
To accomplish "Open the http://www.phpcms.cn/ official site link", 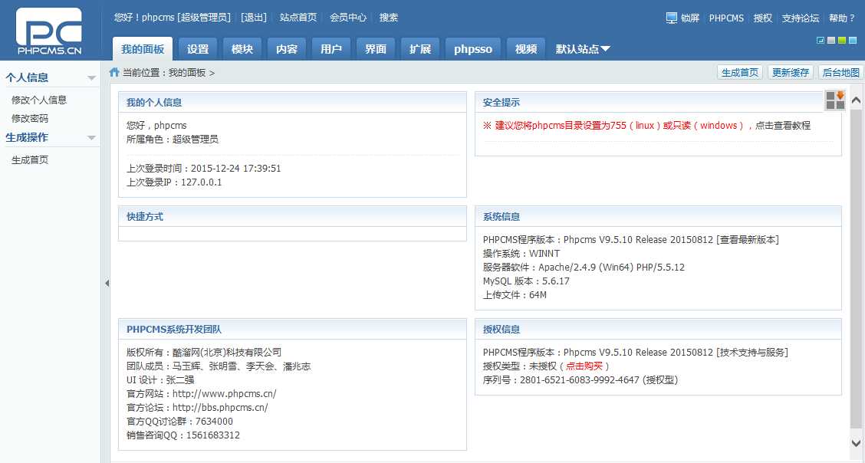I will 225,393.
